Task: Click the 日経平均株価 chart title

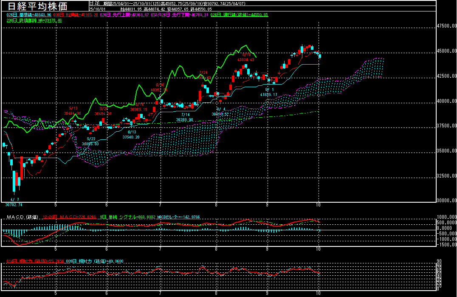Action: point(38,7)
